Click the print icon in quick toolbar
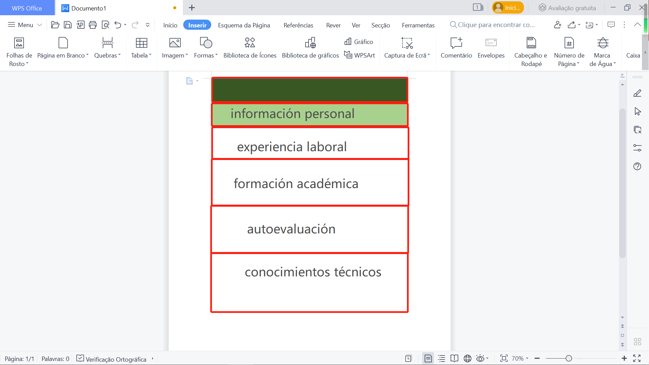The height and width of the screenshot is (365, 649). (x=93, y=25)
